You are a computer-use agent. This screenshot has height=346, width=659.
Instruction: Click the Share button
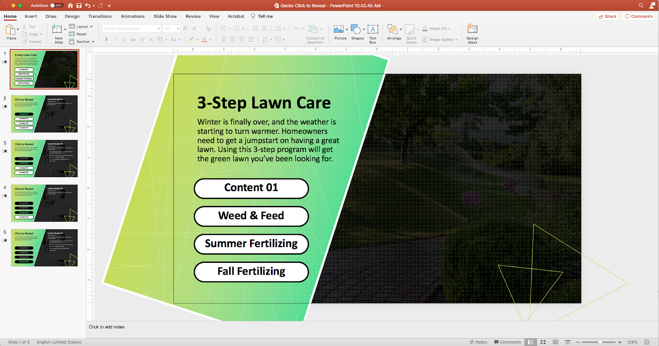coord(608,16)
